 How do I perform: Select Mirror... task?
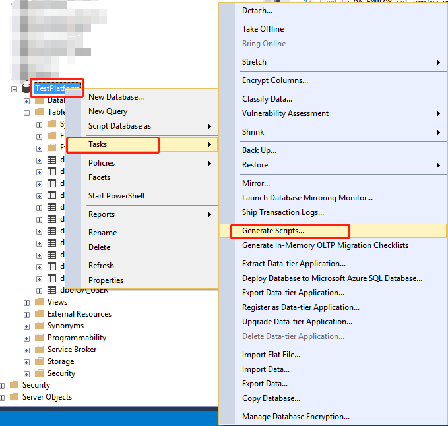click(x=333, y=183)
